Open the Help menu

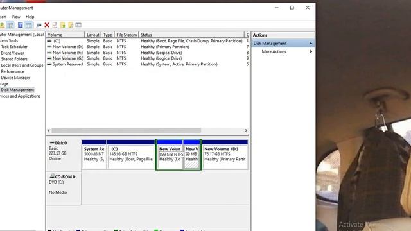30,17
